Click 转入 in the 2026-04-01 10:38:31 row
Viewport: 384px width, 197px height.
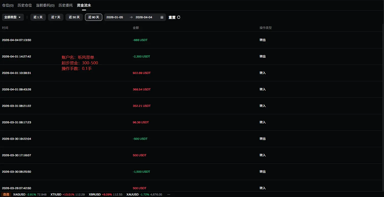tap(263, 73)
